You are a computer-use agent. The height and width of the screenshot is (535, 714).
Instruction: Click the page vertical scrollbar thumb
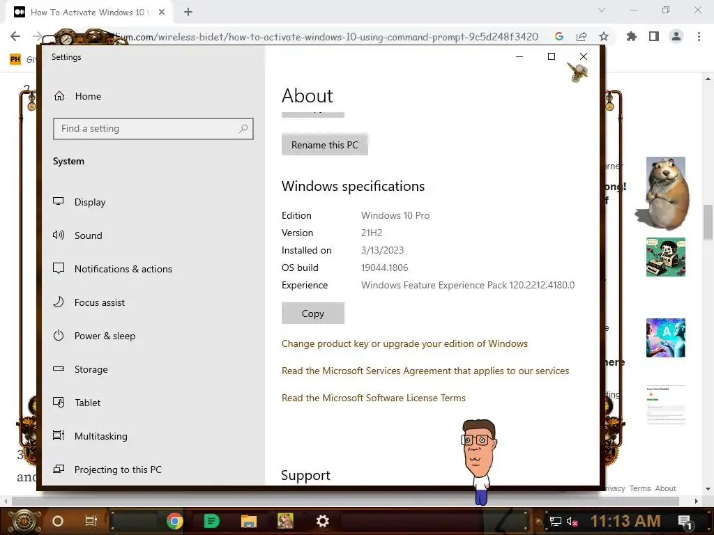pyautogui.click(x=708, y=222)
